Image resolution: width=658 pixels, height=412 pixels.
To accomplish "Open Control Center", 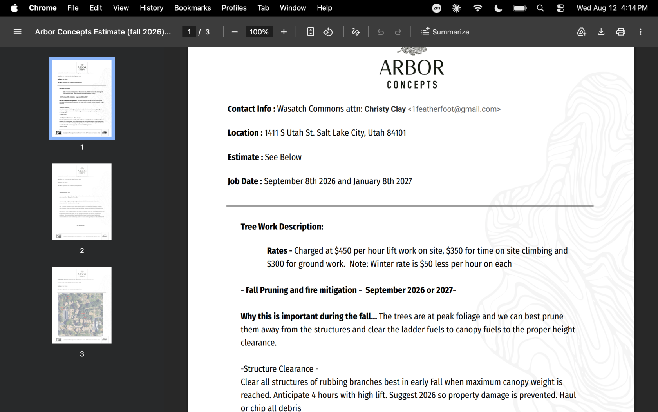I will tap(560, 8).
